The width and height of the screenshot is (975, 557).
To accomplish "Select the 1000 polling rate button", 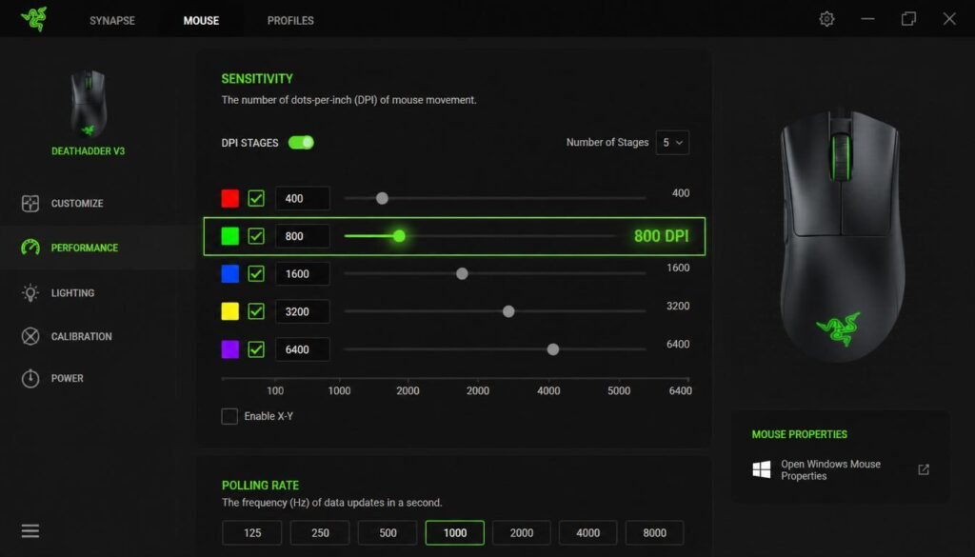I will pyautogui.click(x=454, y=533).
